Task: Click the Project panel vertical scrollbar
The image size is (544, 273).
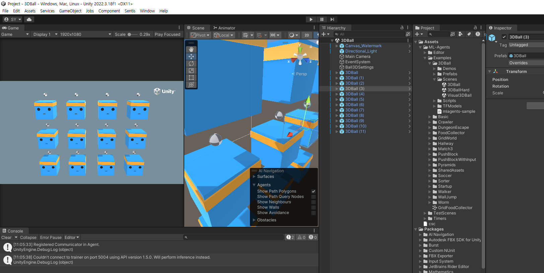Action: [483, 156]
